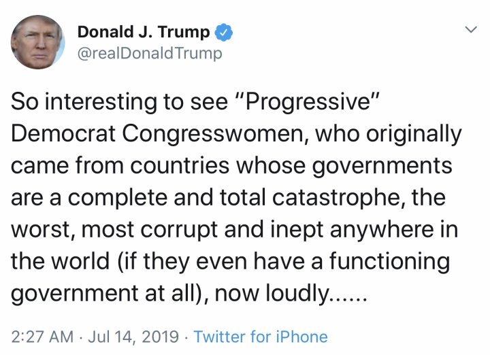
Task: Click the blue verified badge
Action: 225,31
